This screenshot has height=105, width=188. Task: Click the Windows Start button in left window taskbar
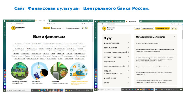[x=5, y=90]
